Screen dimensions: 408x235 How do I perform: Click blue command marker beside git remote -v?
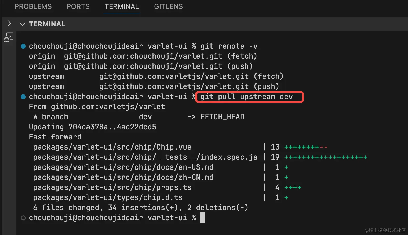[23, 46]
